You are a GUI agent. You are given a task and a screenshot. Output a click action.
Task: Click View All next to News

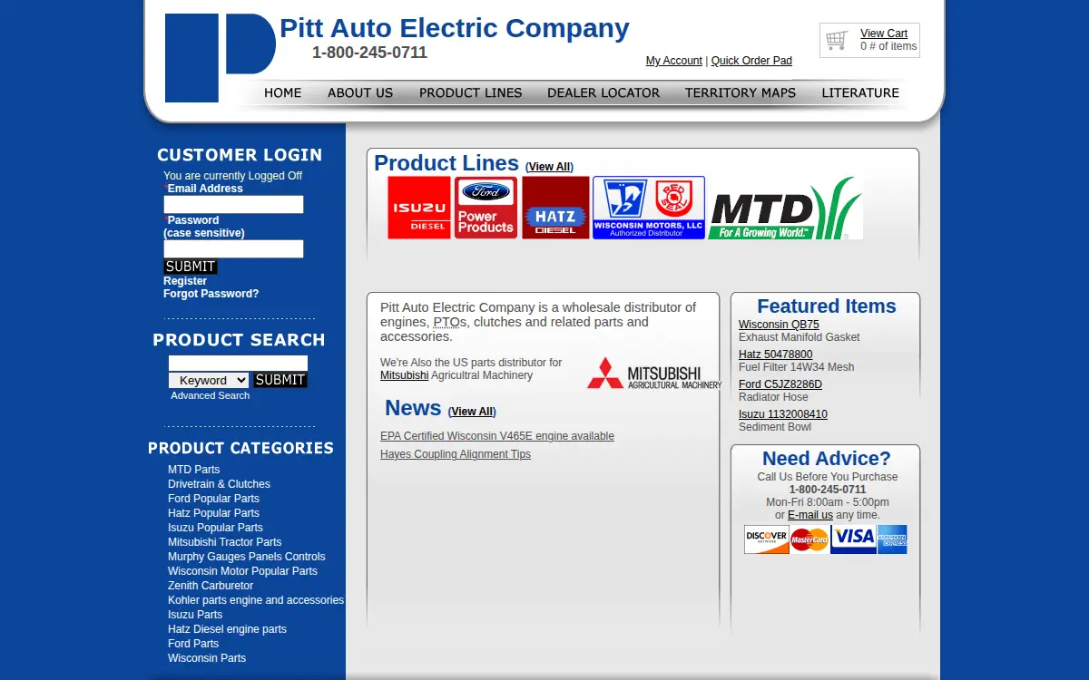(x=472, y=412)
